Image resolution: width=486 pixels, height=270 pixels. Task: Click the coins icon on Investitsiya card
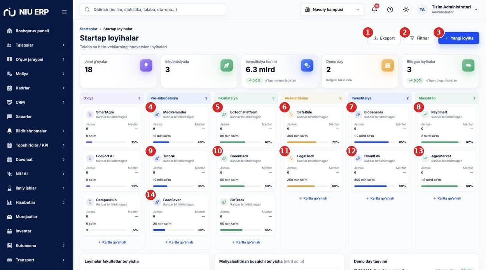coord(307,65)
